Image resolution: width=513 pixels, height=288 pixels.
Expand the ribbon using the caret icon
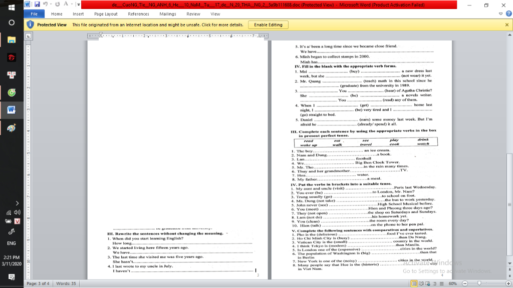[500, 13]
